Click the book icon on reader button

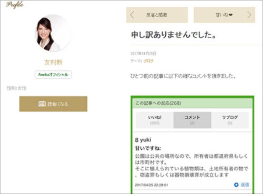(x=42, y=104)
